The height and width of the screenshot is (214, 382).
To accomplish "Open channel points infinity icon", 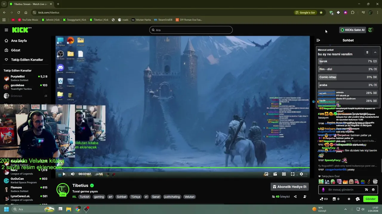I will (324, 199).
